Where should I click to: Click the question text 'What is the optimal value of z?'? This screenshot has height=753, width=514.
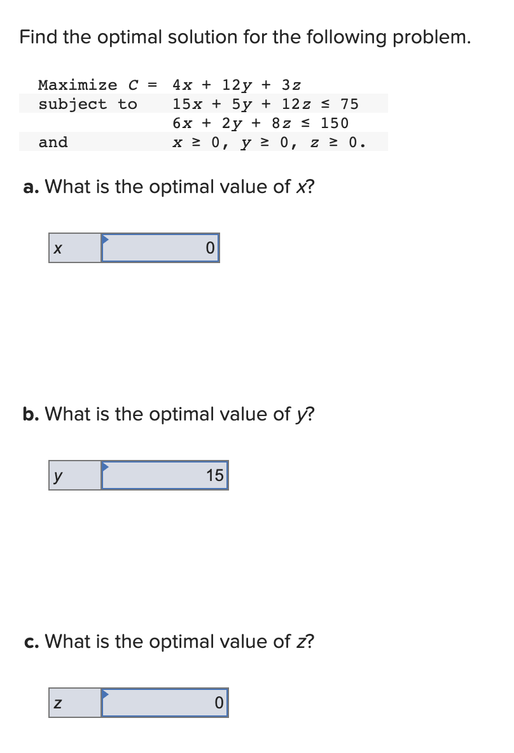click(x=178, y=642)
